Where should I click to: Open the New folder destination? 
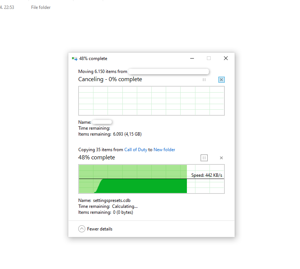(x=164, y=149)
